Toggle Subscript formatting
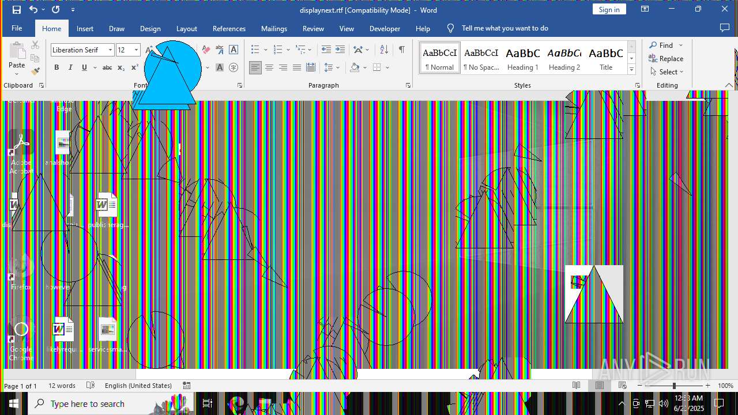The width and height of the screenshot is (738, 415). coord(121,67)
